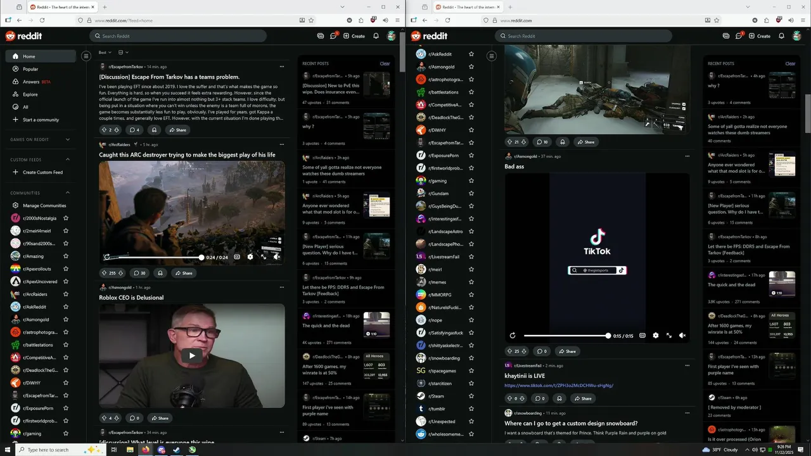Screen dimensions: 811x456
Task: Open options menu for Tarkov teams problem post
Action: coord(282,66)
